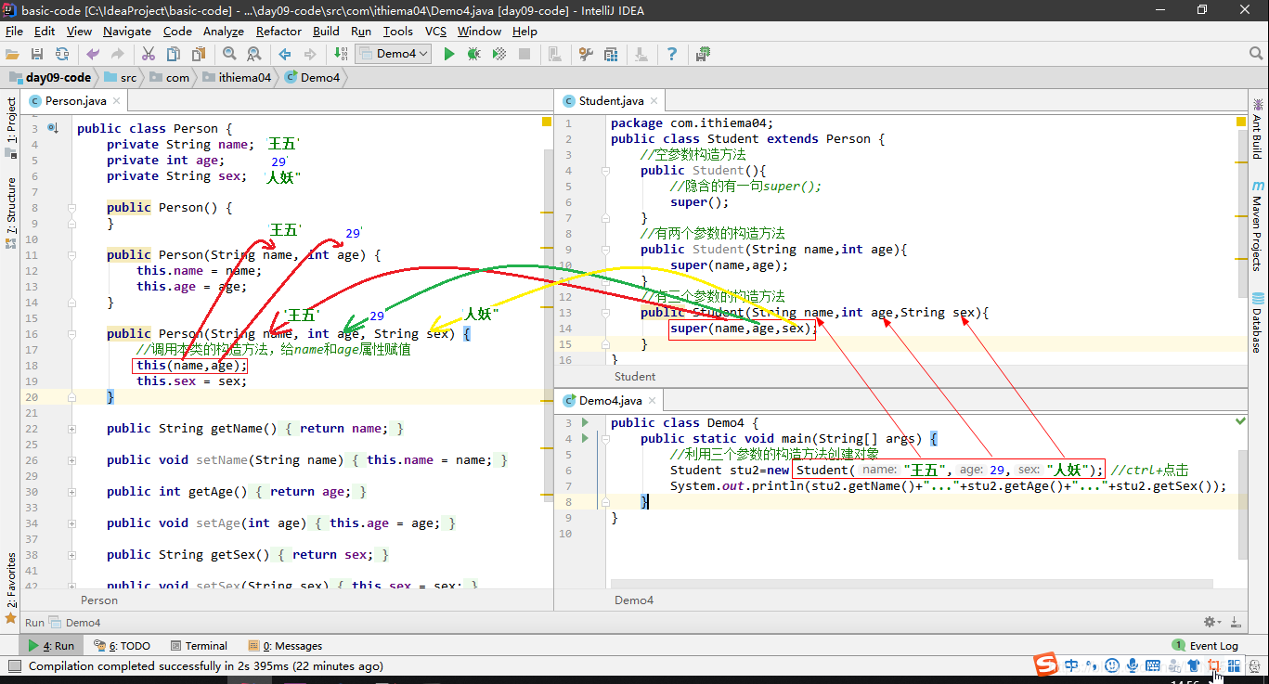The width and height of the screenshot is (1269, 684).
Task: Open the Refactor menu
Action: [x=278, y=31]
